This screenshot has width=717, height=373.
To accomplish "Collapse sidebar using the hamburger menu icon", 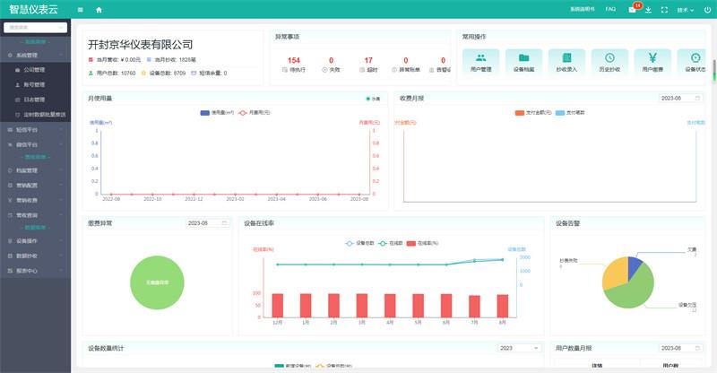I will pyautogui.click(x=81, y=10).
